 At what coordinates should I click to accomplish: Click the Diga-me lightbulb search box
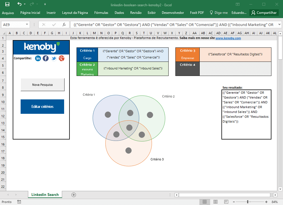(x=219, y=13)
